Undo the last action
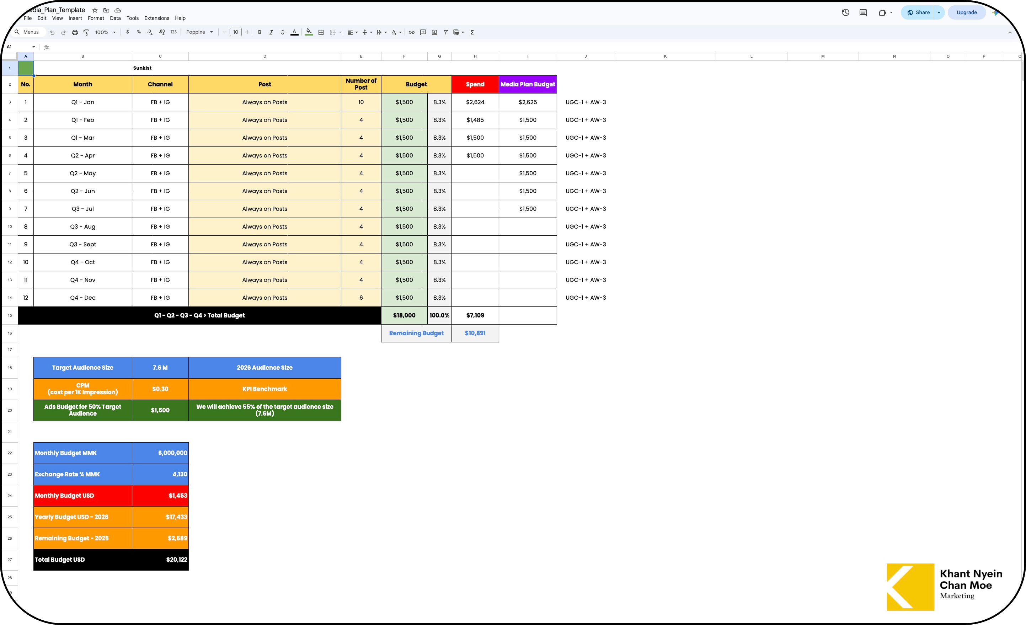 52,32
